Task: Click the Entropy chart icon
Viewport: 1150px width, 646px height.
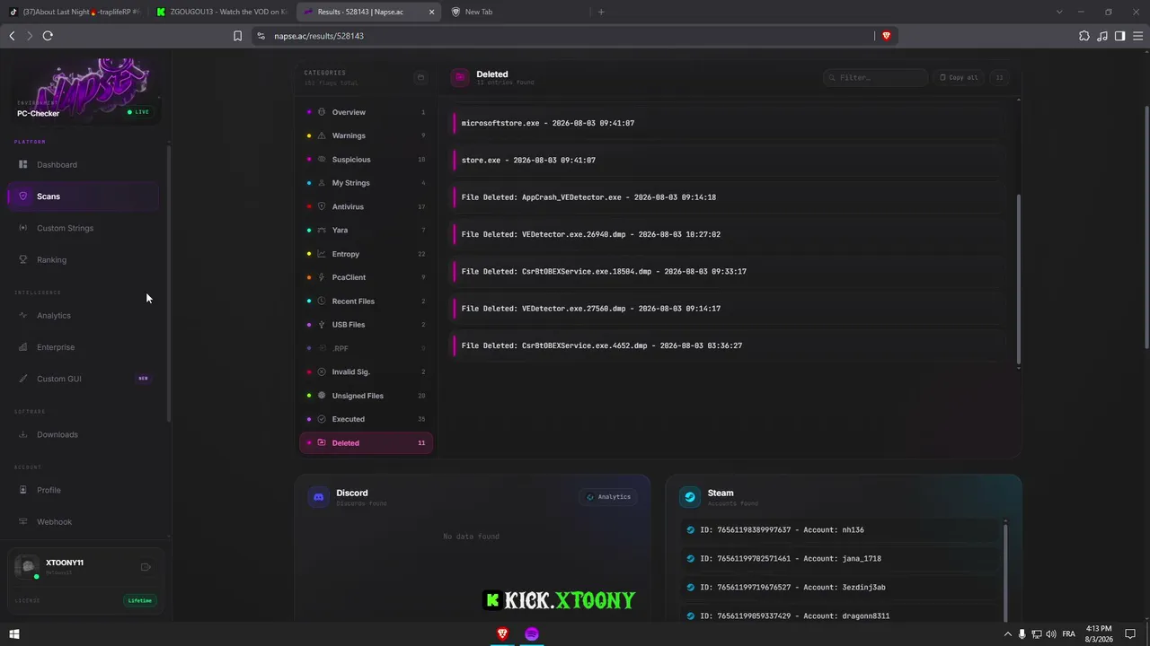Action: pos(322,254)
